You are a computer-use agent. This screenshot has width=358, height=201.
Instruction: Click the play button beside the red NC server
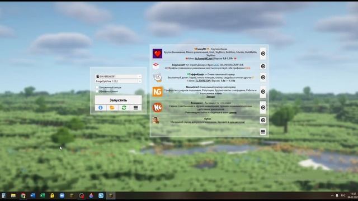point(263,108)
